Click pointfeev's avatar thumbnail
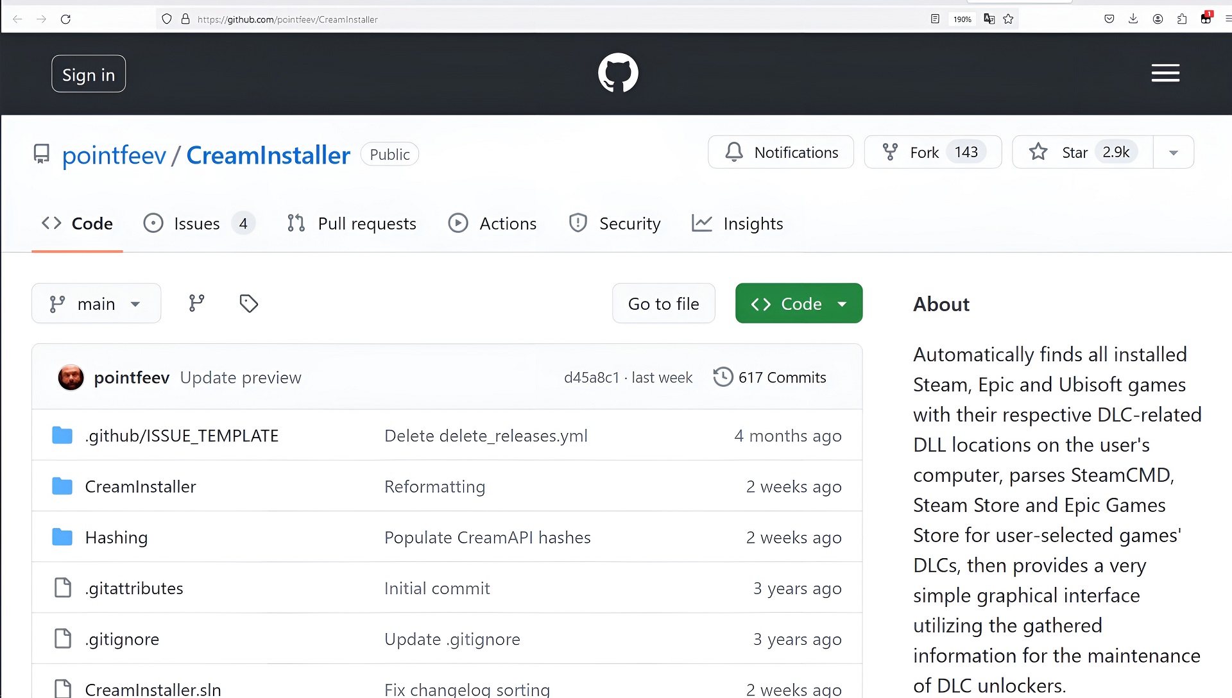 click(x=71, y=377)
